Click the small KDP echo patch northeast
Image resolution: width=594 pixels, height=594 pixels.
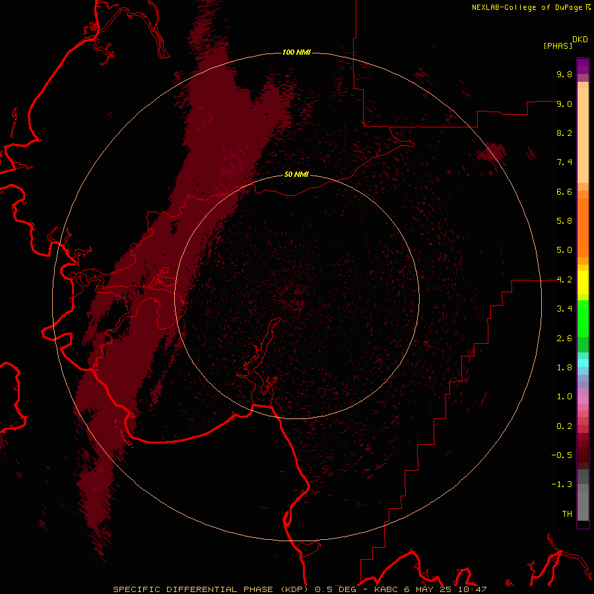tap(492, 152)
